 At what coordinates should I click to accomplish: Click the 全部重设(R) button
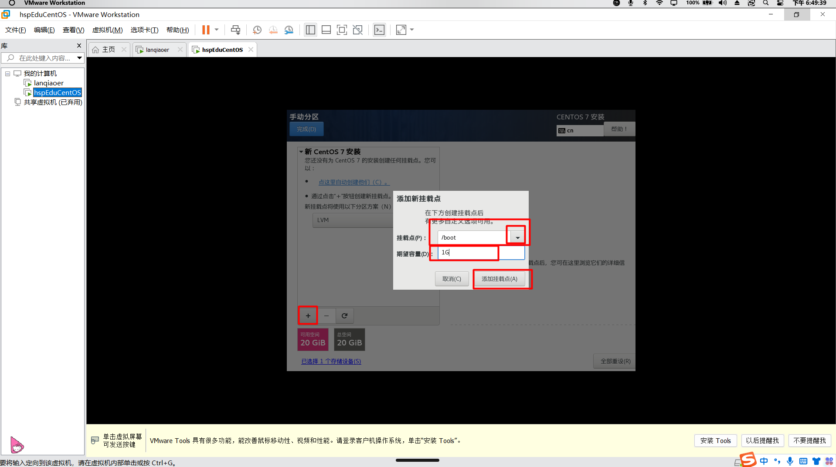(x=615, y=361)
